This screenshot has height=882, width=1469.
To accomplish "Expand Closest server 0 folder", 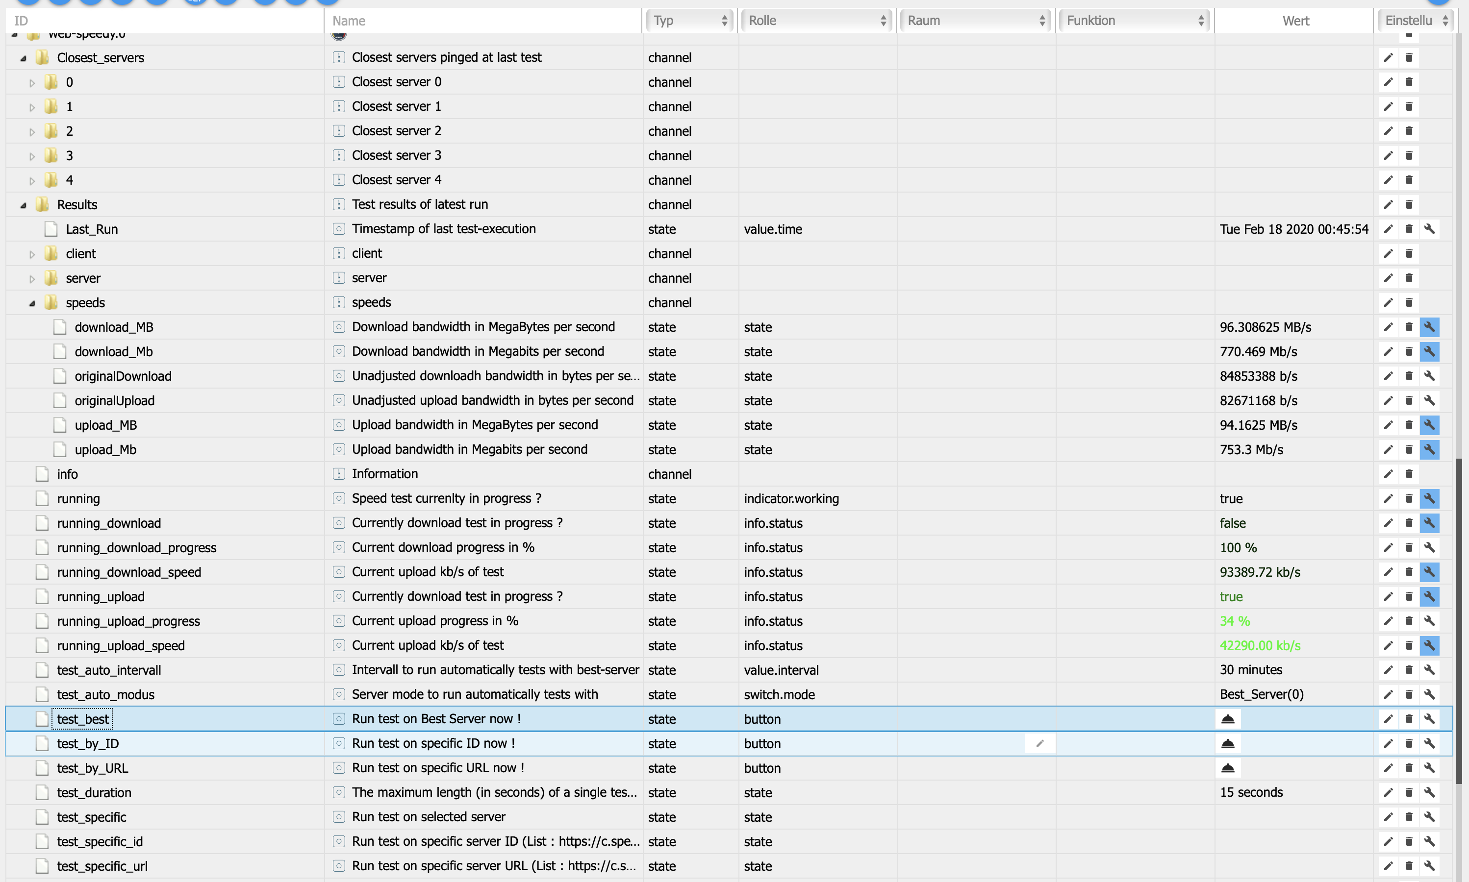I will pos(32,83).
